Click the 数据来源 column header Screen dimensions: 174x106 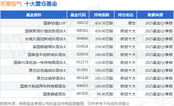coord(155,15)
